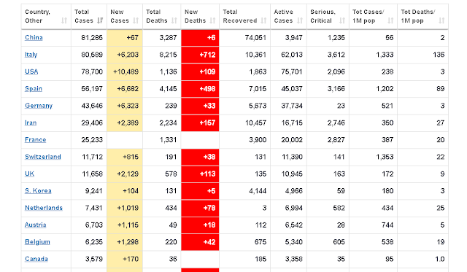Image resolution: width=467 pixels, height=272 pixels.
Task: Select Germany total recovered 5,673
Action: pos(258,106)
